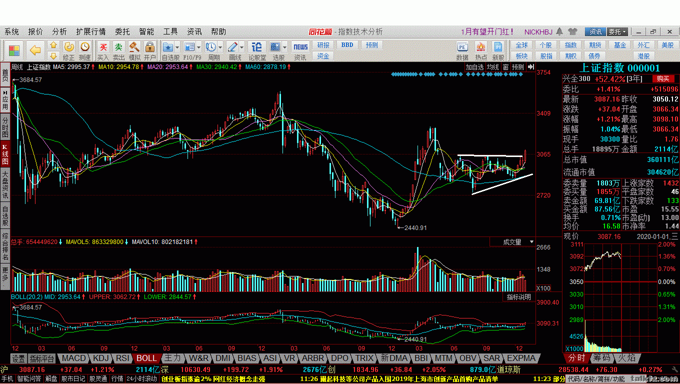Click the 智能问答 status bar item
This screenshot has width=680, height=384.
point(28,379)
